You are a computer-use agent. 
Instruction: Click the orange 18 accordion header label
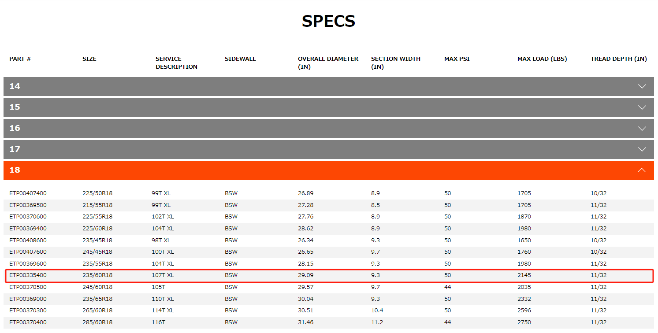tap(15, 170)
